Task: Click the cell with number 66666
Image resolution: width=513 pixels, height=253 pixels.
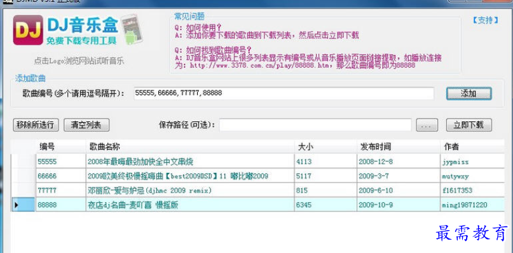Action: [x=60, y=175]
